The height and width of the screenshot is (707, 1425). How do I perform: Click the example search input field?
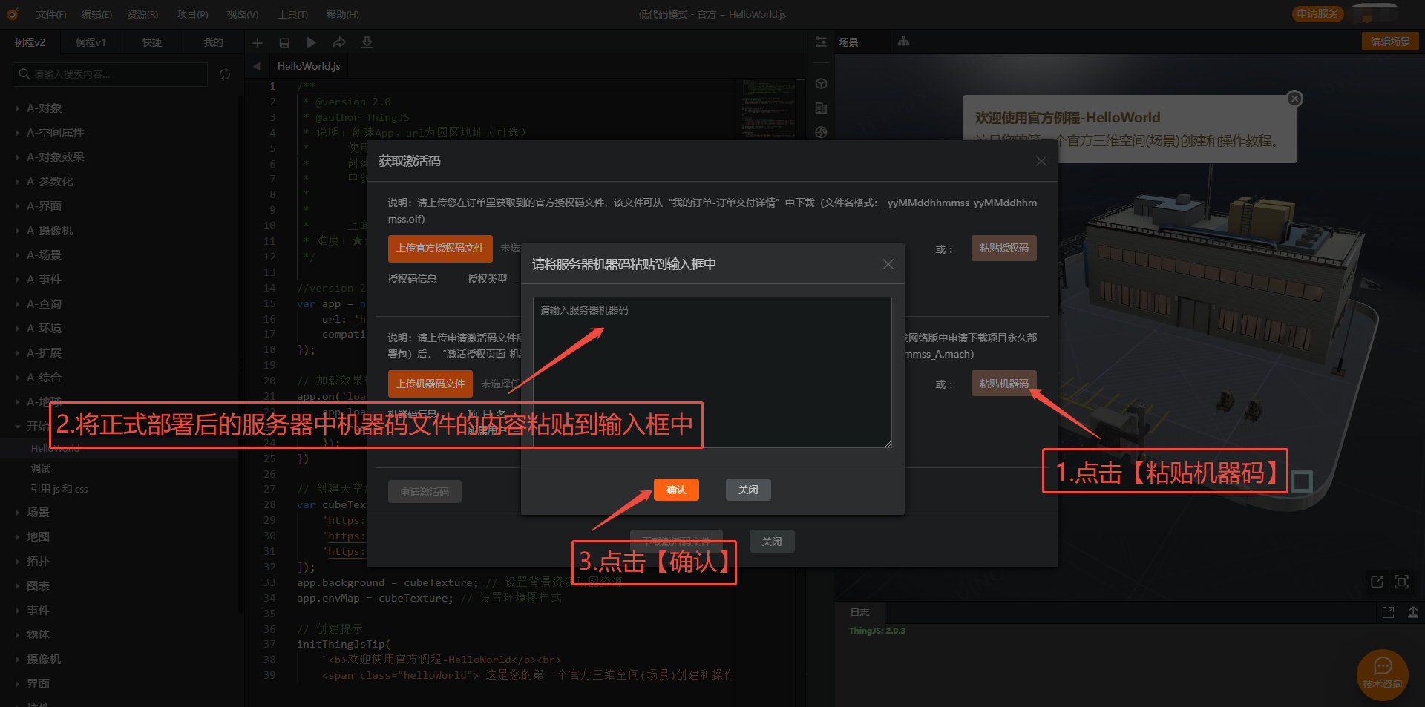click(110, 74)
